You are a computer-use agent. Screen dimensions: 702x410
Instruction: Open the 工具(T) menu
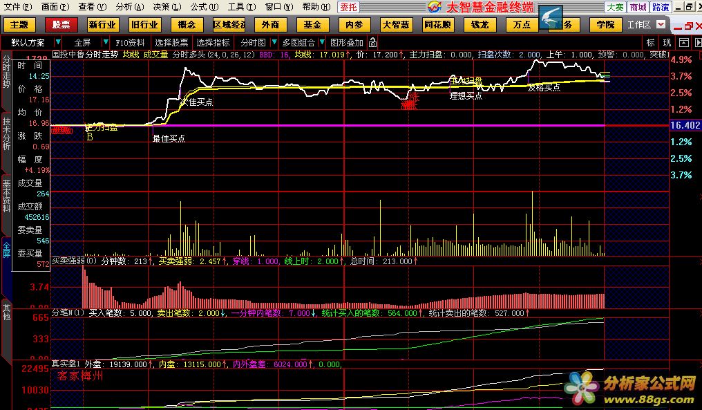pos(242,7)
